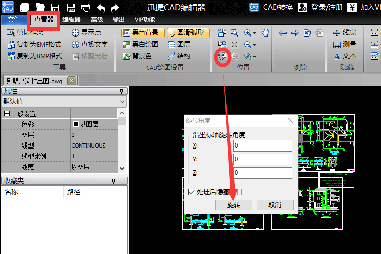Collapse the 一般设置 section
Viewport: 381px width, 254px height.
click(7, 113)
